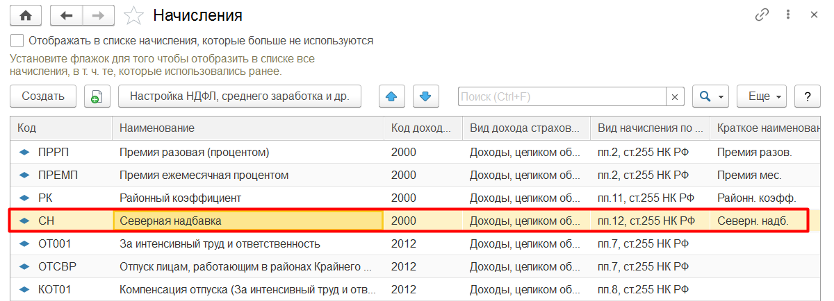Select Компенсация отпуска (За интенсивный труд) row
This screenshot has width=834, height=301.
(x=248, y=289)
